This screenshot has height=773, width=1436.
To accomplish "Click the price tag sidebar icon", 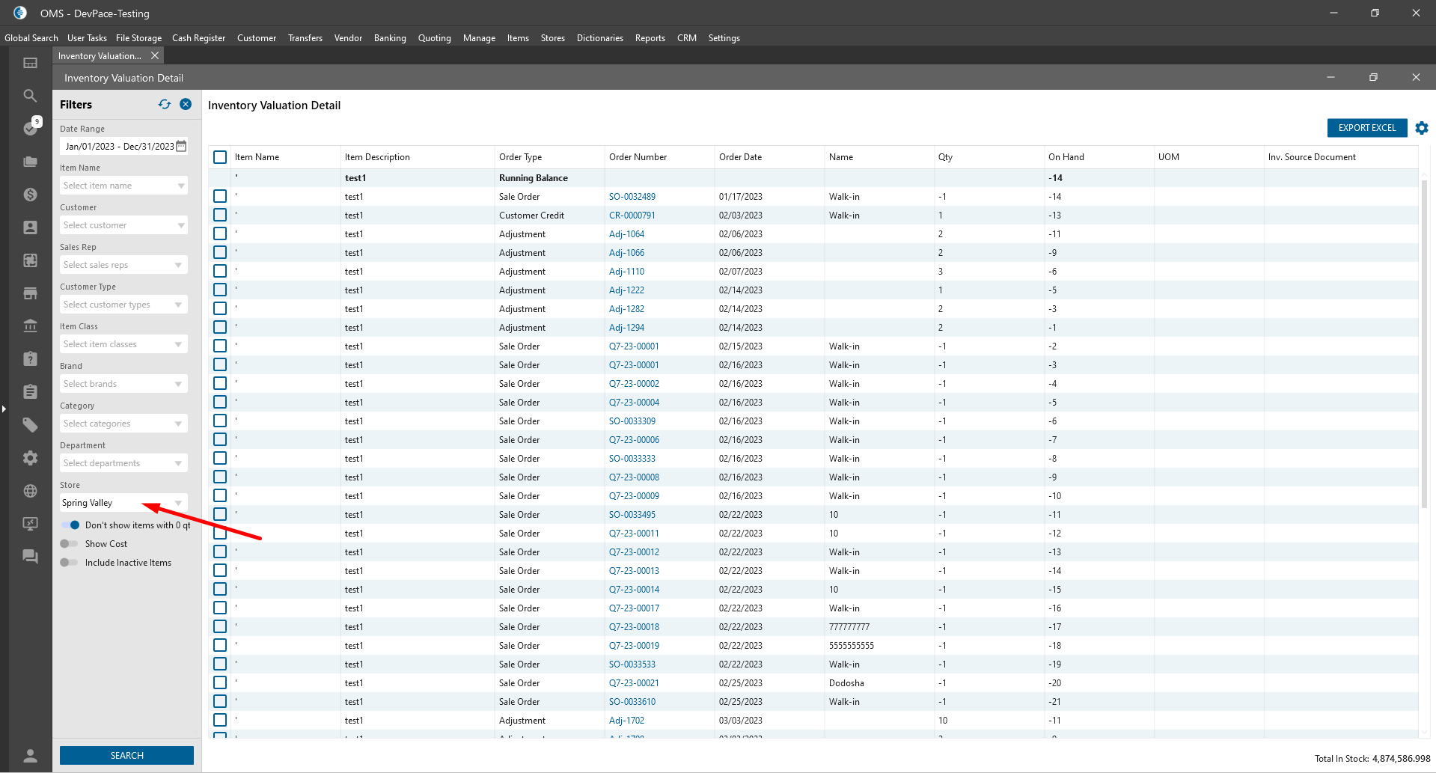I will click(30, 425).
